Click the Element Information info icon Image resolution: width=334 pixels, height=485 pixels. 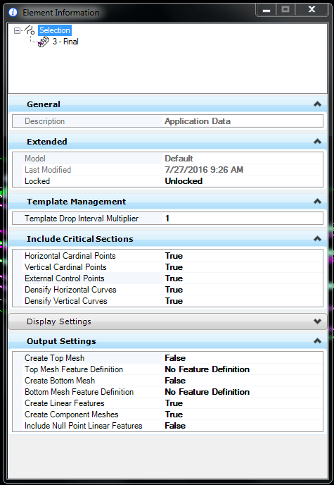(x=13, y=13)
